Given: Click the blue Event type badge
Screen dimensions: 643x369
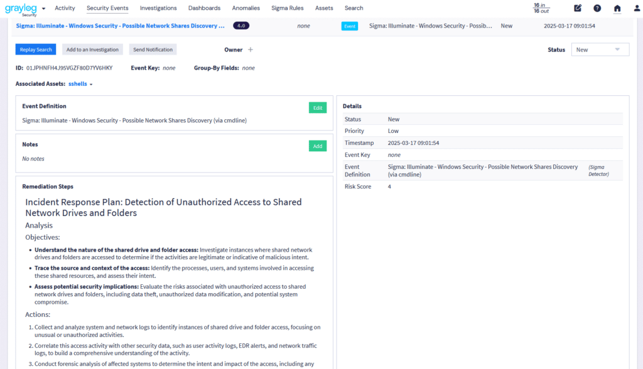Looking at the screenshot, I should point(350,26).
